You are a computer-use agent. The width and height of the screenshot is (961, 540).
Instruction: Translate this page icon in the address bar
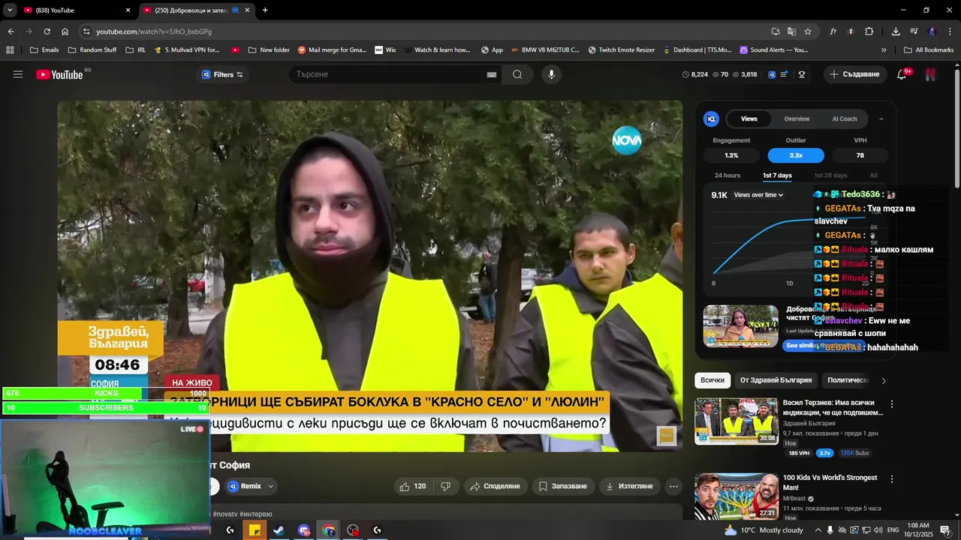791,31
